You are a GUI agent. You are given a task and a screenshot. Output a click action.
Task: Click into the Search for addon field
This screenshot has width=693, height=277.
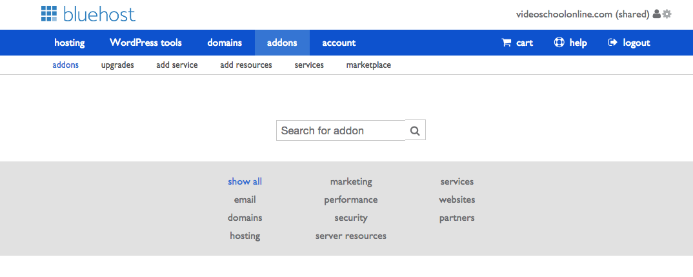click(x=341, y=130)
